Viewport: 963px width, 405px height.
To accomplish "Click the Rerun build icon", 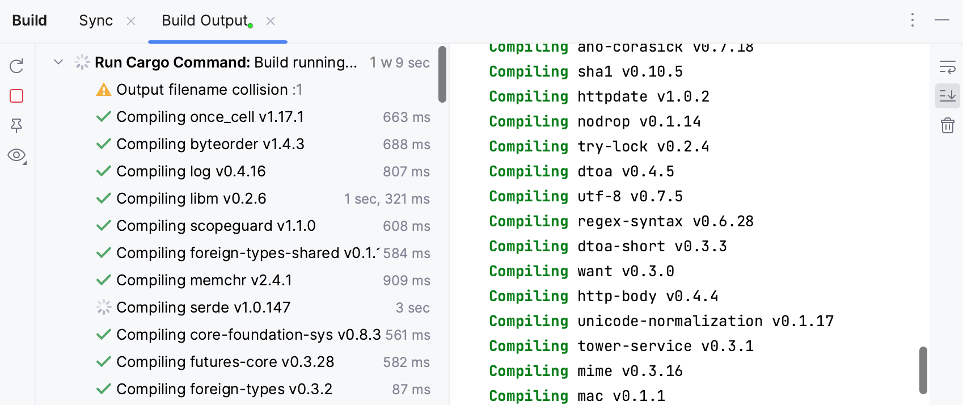I will click(16, 66).
